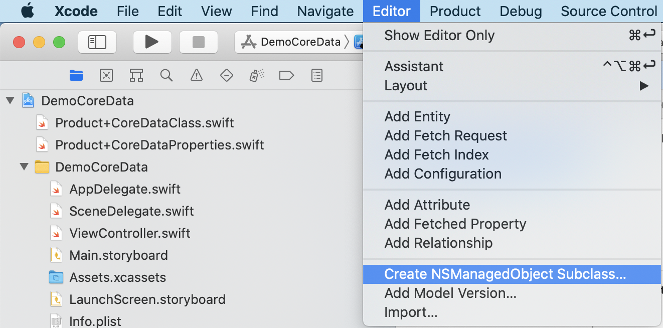Select Product+CoreDataClass.swift file name
This screenshot has width=663, height=328.
click(x=144, y=123)
